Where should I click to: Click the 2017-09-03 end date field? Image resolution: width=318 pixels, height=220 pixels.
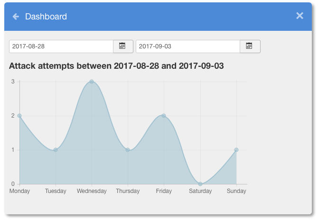[187, 46]
